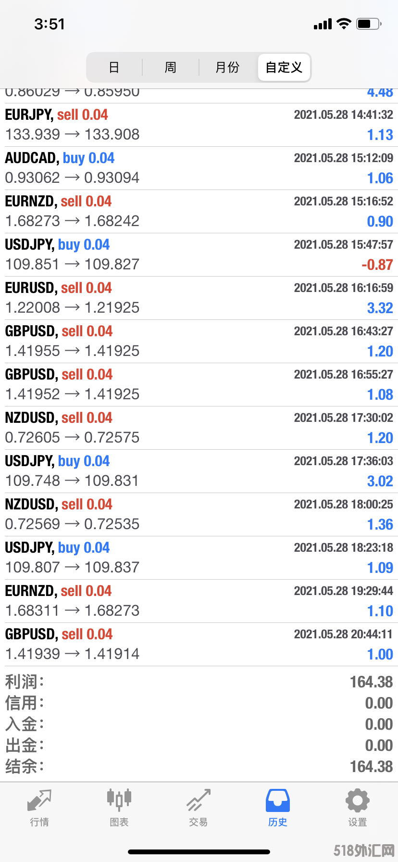398x862 pixels.
Task: Open the AUDCAD buy 0.04 trade
Action: (199, 168)
